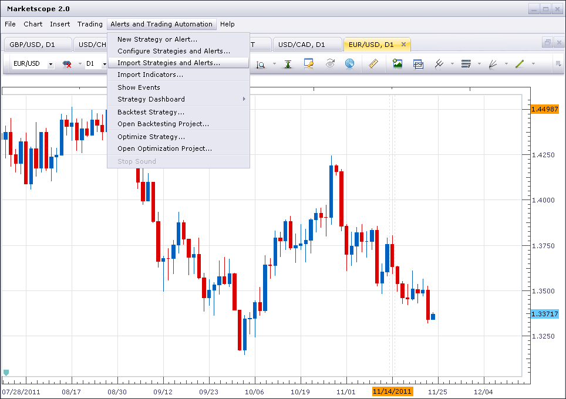Expand the pitchfork tool dropdown arrow

(452, 64)
